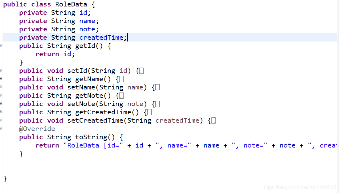Click folded-code box after getCreatedTime()
The height and width of the screenshot is (193, 339).
point(149,112)
